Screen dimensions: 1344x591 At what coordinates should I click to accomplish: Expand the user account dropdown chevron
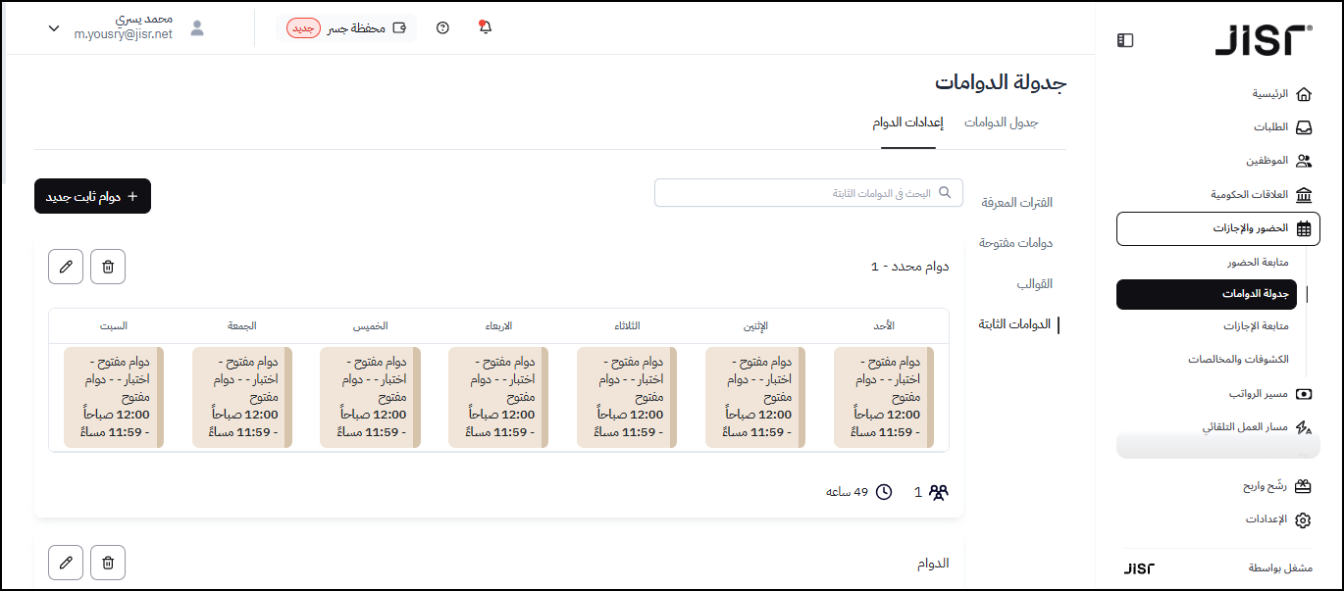pos(54,28)
